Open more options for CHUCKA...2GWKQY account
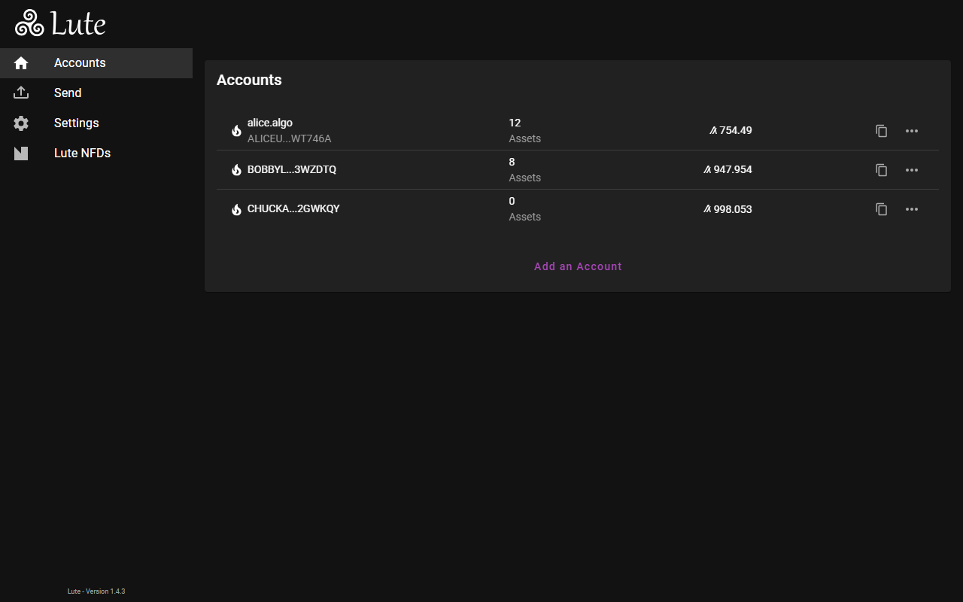Viewport: 963px width, 602px height. [912, 209]
